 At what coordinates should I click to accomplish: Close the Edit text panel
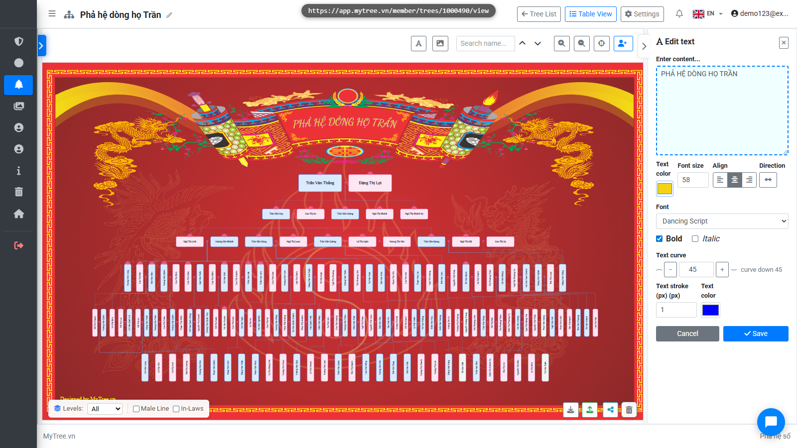click(784, 43)
